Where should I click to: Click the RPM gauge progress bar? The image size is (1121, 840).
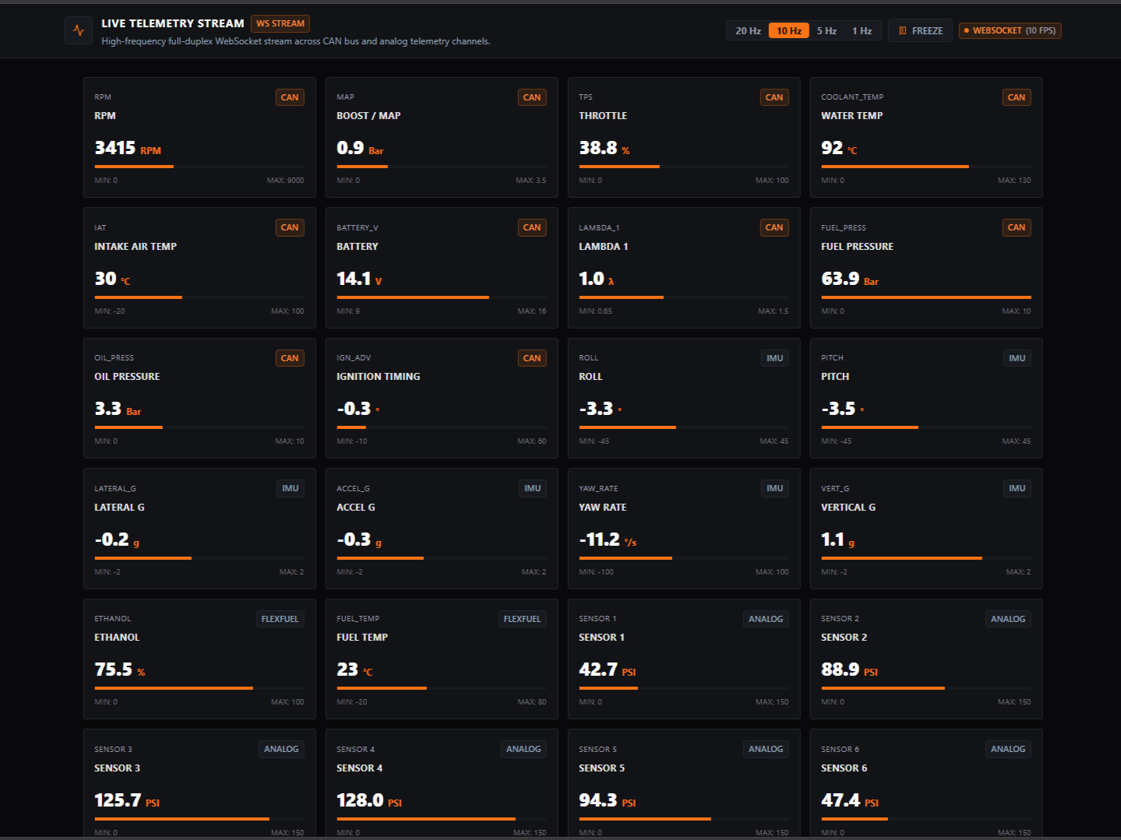click(199, 167)
